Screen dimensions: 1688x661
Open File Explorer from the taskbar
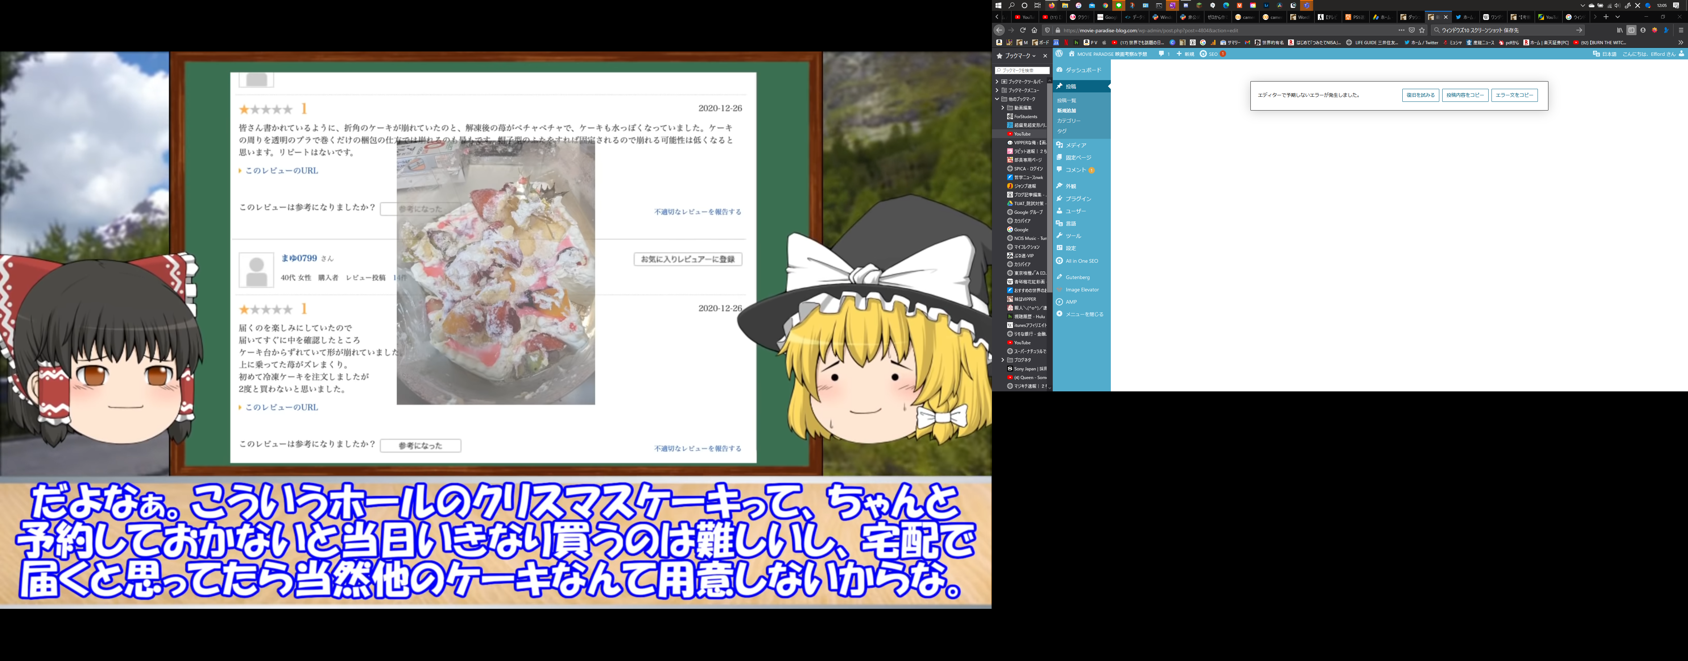pos(1065,5)
